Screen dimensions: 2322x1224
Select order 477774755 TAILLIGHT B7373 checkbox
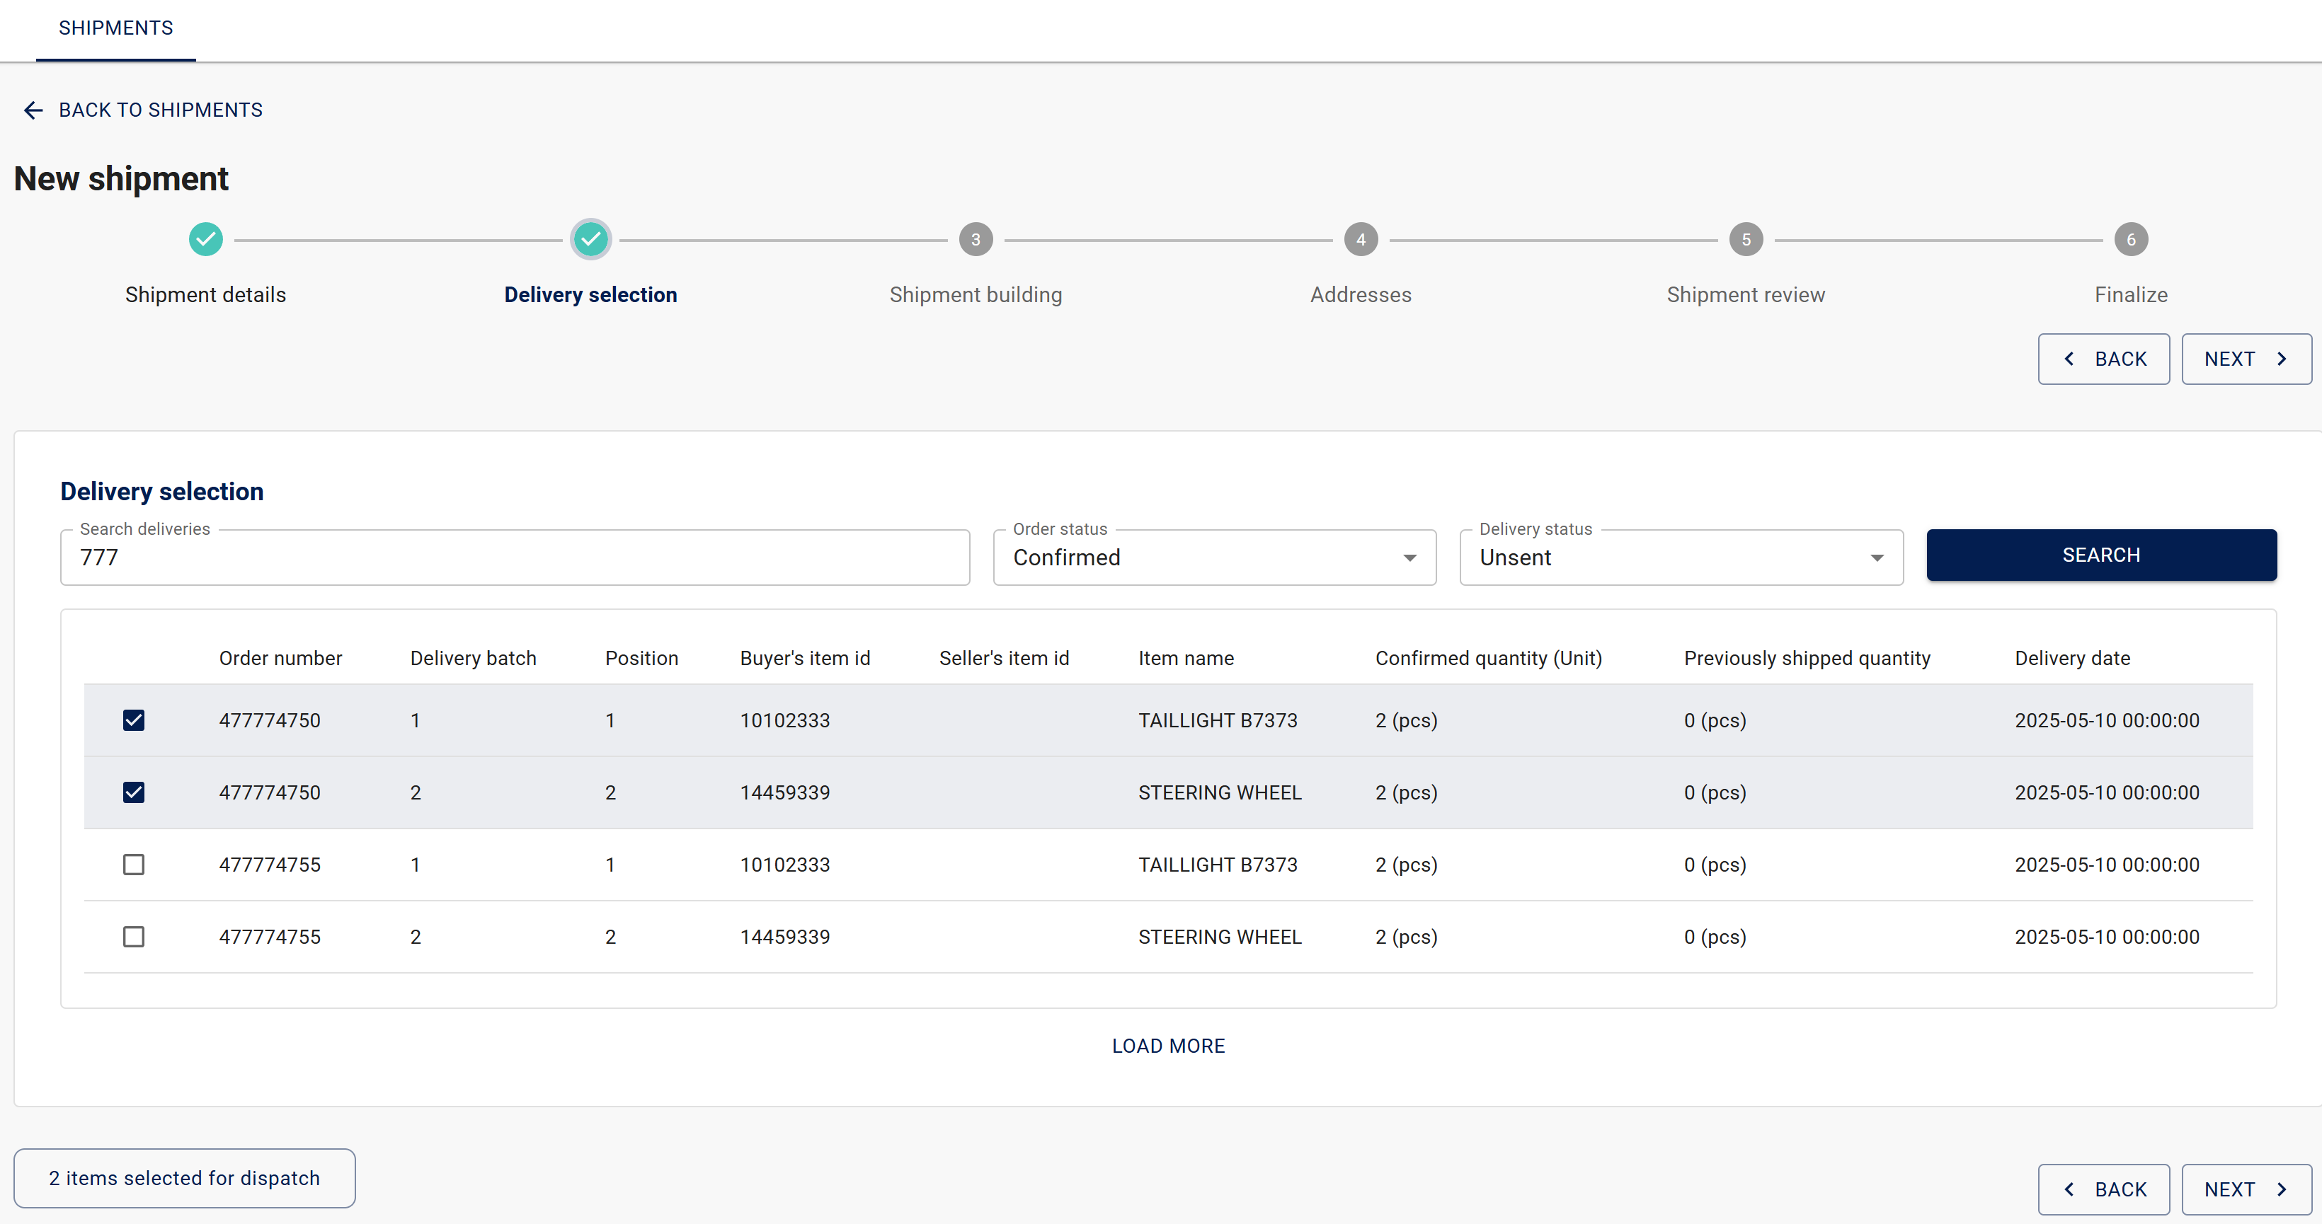click(x=133, y=865)
